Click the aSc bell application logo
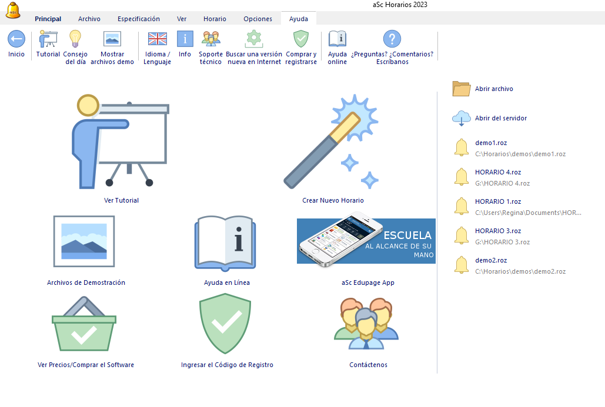This screenshot has width=605, height=407. pos(13,11)
